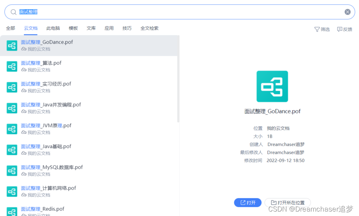Click the 面试整理_算法.pof file icon

12,66
